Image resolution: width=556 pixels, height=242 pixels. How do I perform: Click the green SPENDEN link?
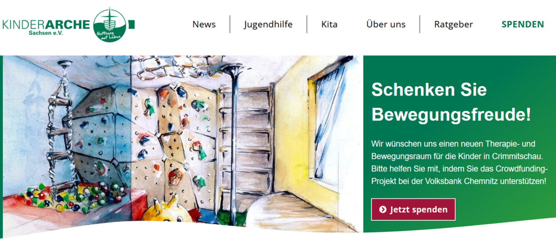click(523, 25)
